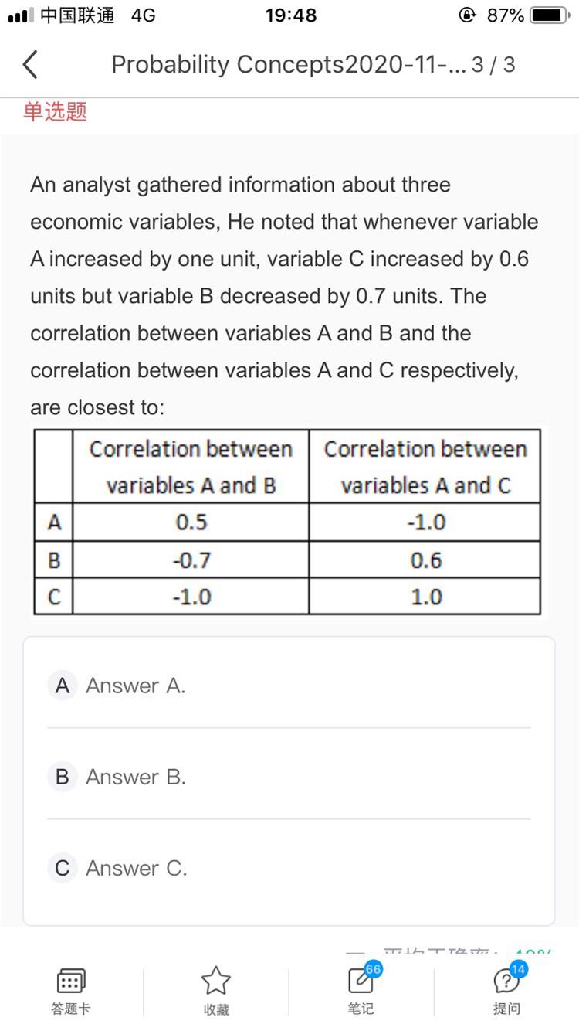This screenshot has width=579, height=1031.
Task: Tap the battery status icon
Action: (550, 15)
